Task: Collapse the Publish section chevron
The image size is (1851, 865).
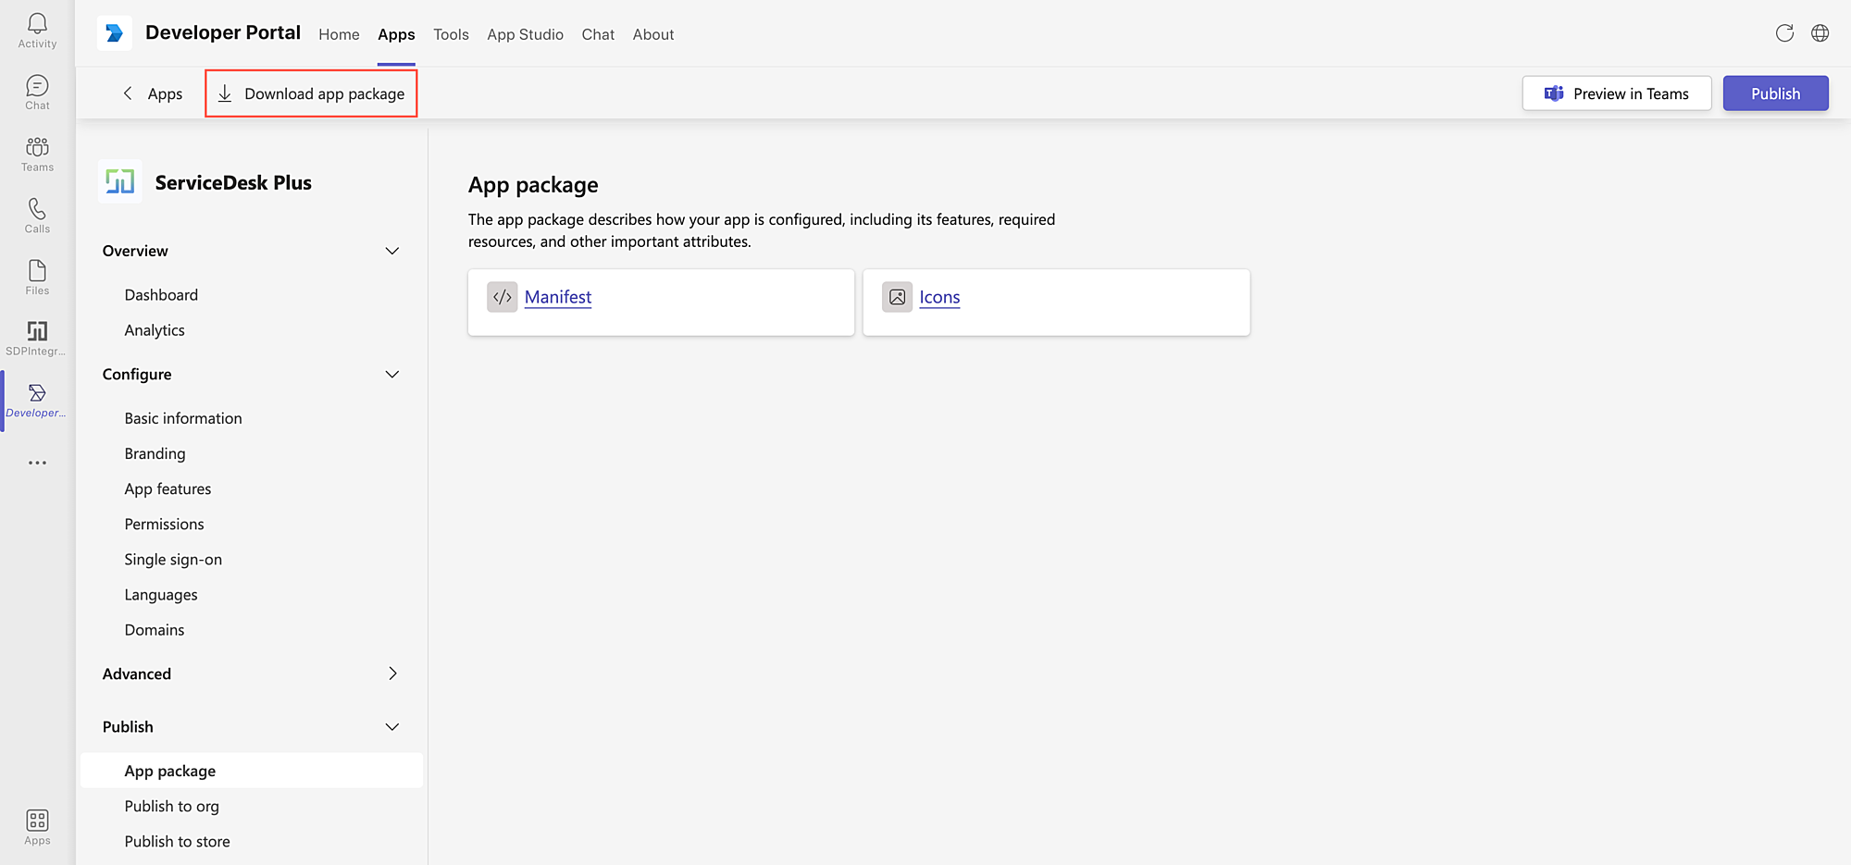Action: click(391, 727)
